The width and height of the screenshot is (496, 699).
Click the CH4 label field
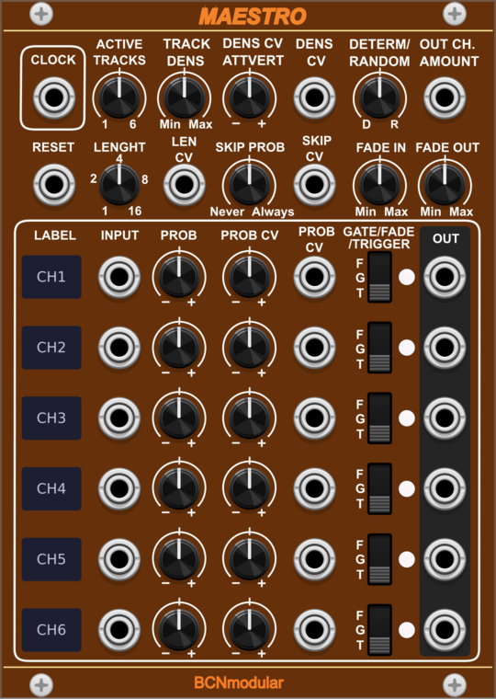51,488
